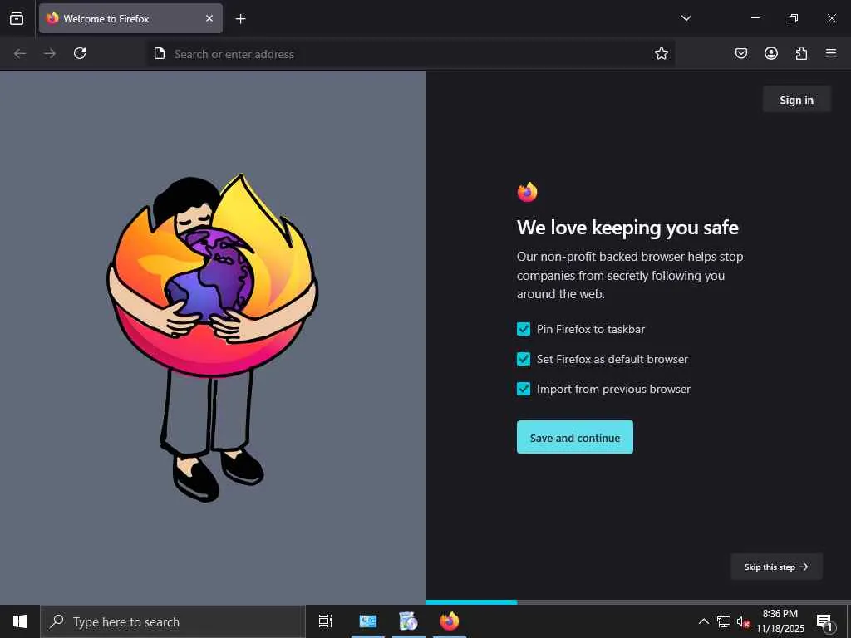Uncheck Import from previous browser
The image size is (851, 638).
pyautogui.click(x=524, y=389)
